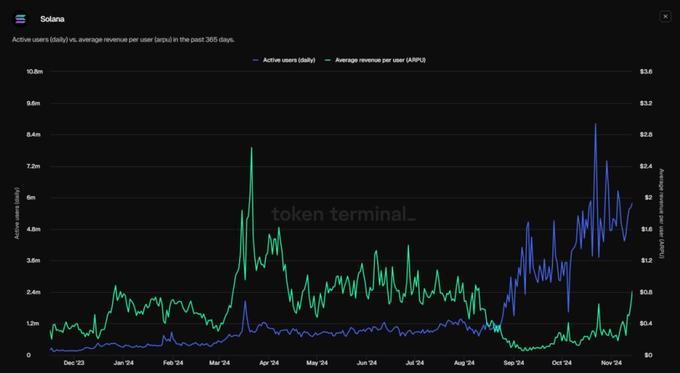Image resolution: width=680 pixels, height=373 pixels.
Task: Click the $3.2 right axis label
Action: tap(645, 104)
